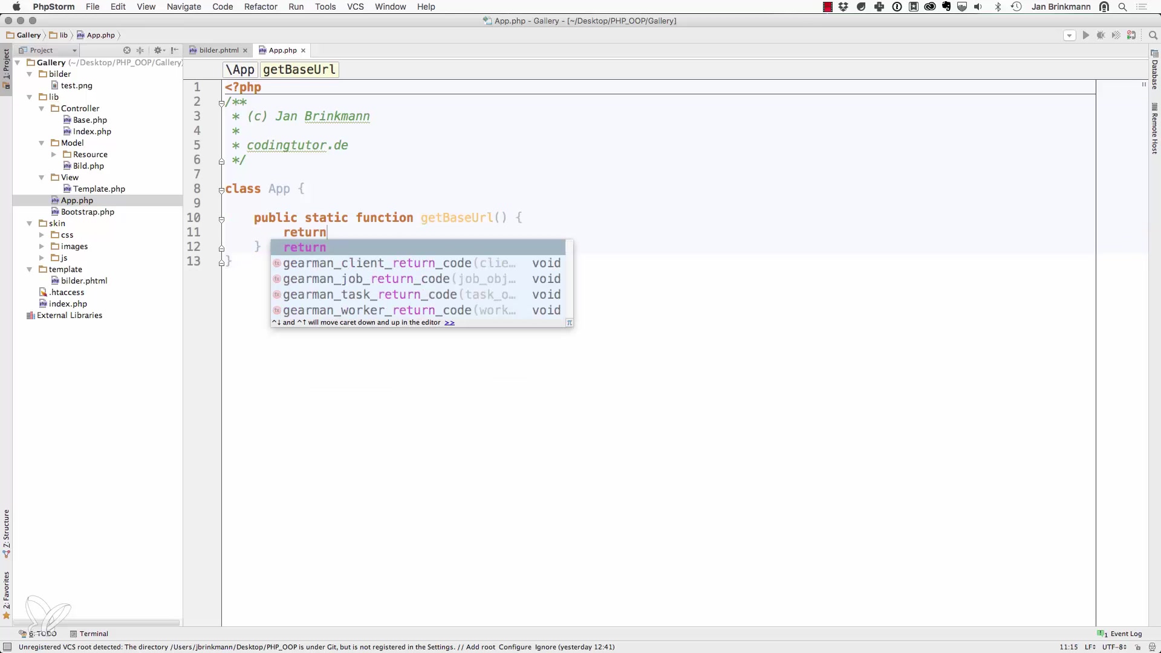Screen dimensions: 1161x653
Task: Click the Add root link
Action: pyautogui.click(x=481, y=647)
